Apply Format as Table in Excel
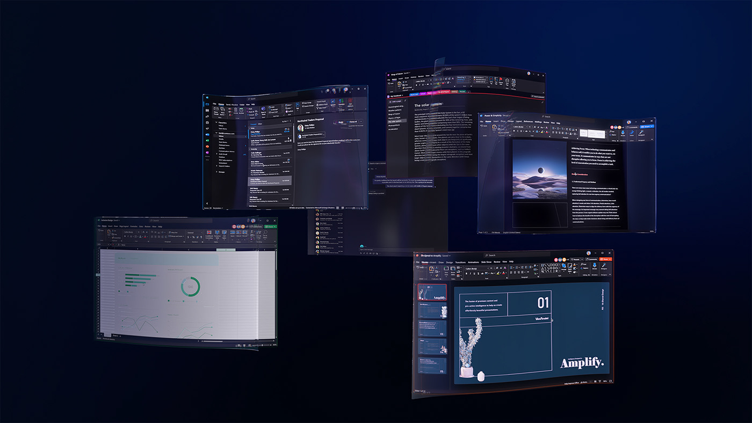Image resolution: width=752 pixels, height=423 pixels. pyautogui.click(x=217, y=234)
